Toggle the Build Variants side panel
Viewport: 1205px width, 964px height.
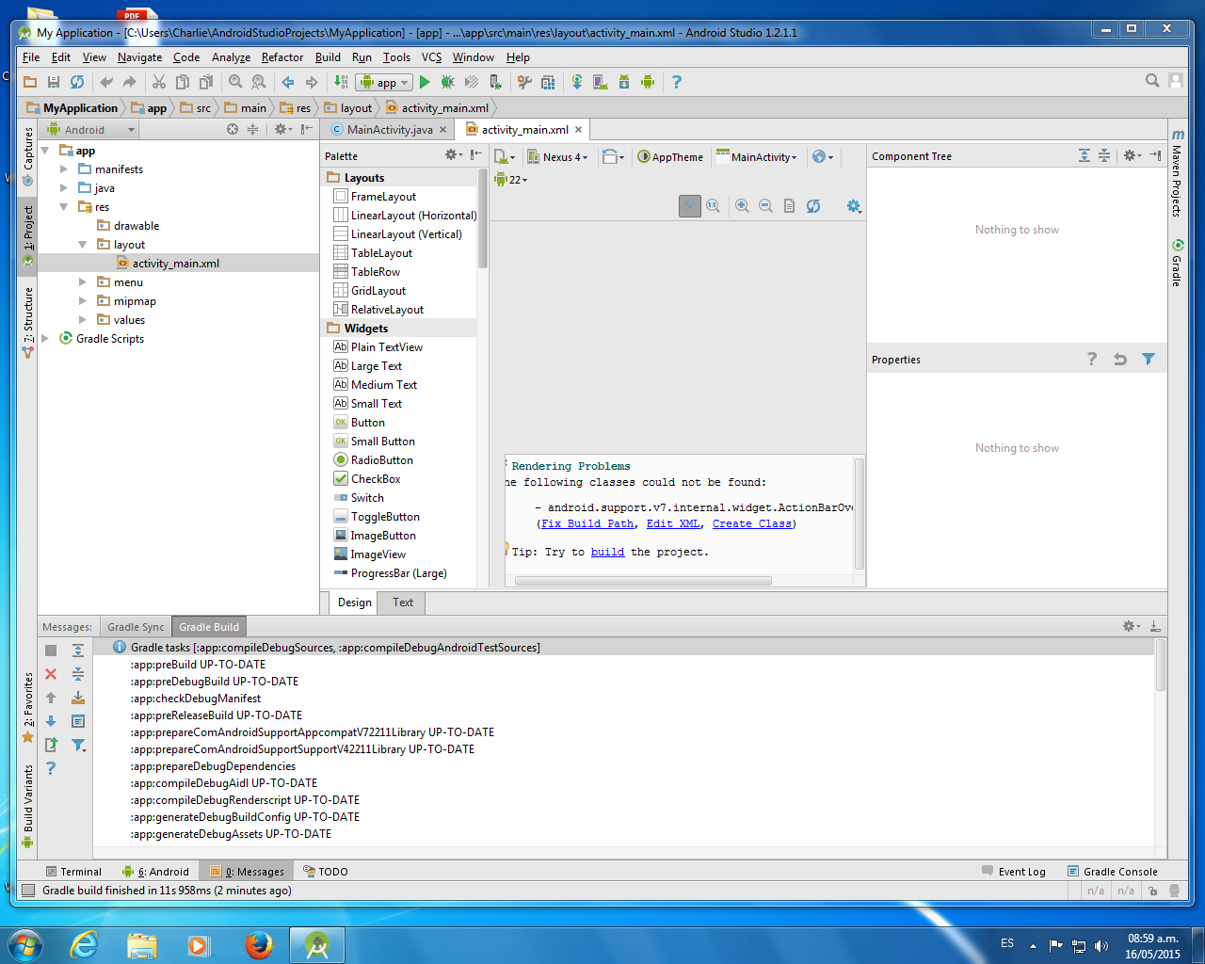pyautogui.click(x=28, y=805)
